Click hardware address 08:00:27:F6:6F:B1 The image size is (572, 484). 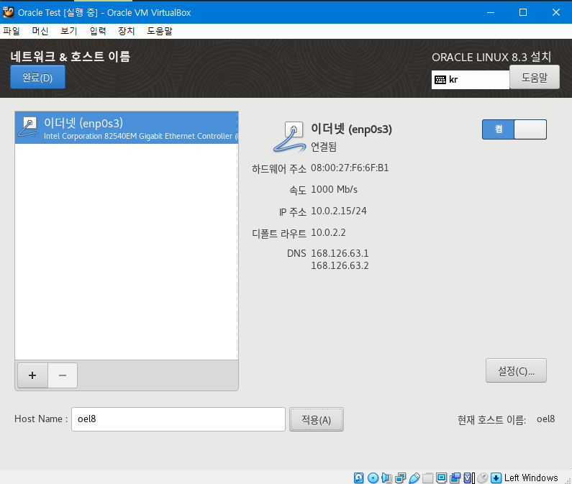click(x=350, y=168)
